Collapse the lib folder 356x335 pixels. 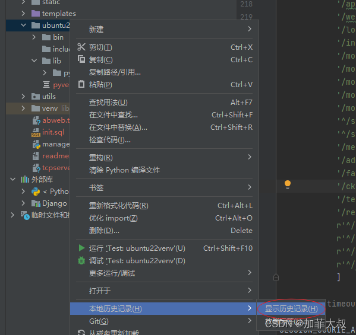coord(34,60)
